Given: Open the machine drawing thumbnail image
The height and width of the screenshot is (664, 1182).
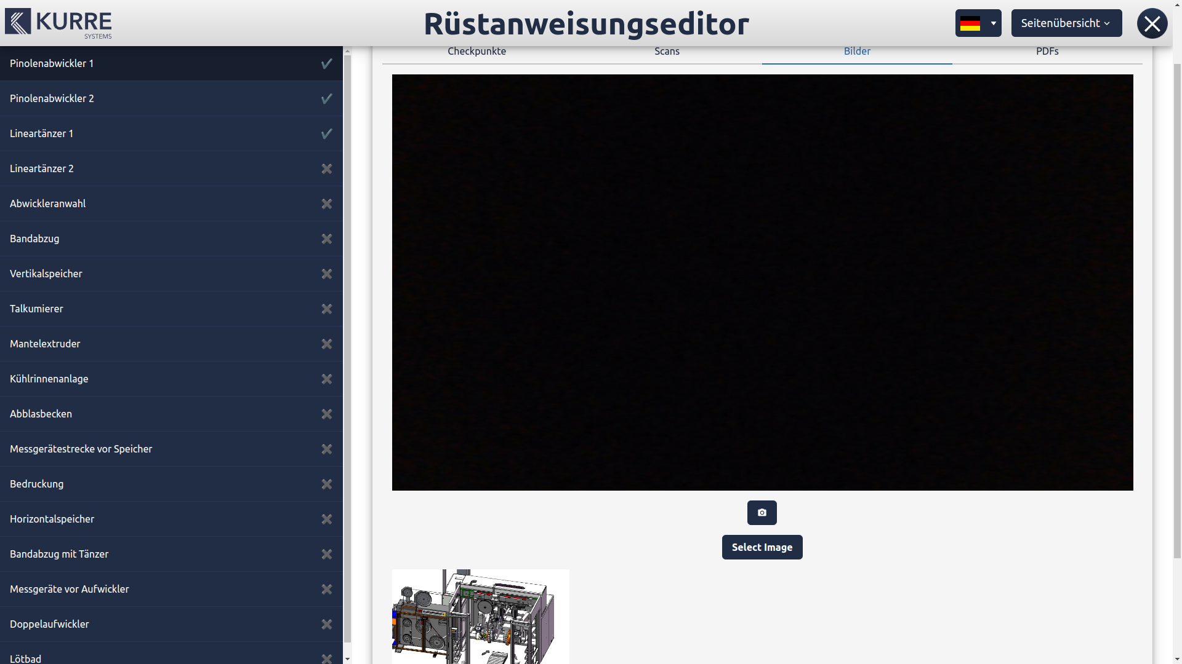Looking at the screenshot, I should (x=480, y=616).
